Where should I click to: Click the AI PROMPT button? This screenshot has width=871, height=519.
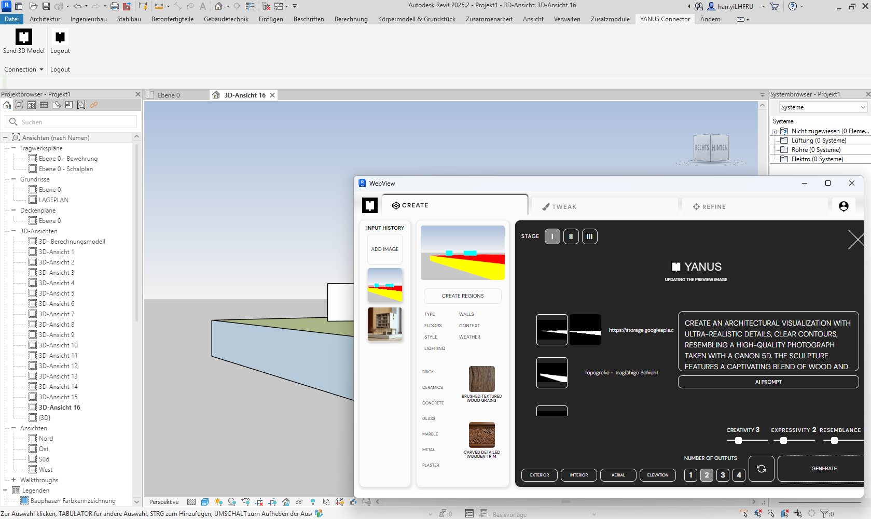click(x=768, y=382)
